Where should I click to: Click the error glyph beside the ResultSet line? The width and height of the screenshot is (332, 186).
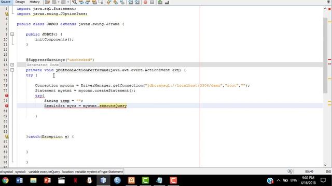click(7, 105)
